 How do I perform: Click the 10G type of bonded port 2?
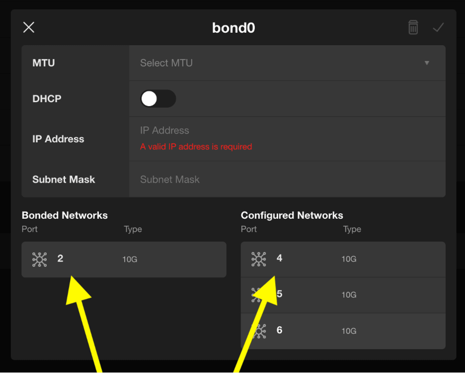click(x=130, y=259)
